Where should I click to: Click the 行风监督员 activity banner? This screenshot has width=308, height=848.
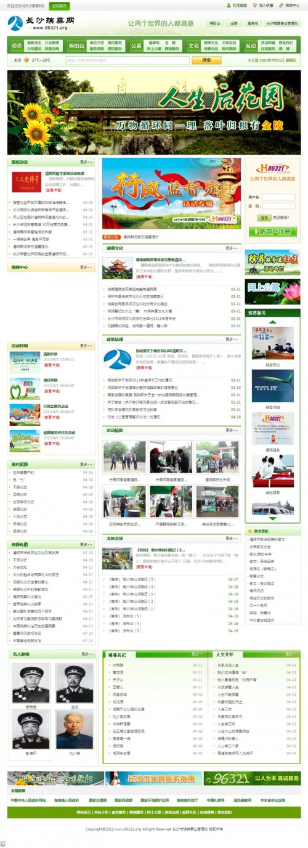tap(171, 194)
